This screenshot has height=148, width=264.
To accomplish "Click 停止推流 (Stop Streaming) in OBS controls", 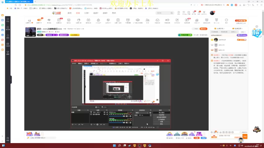I will coord(161,113).
